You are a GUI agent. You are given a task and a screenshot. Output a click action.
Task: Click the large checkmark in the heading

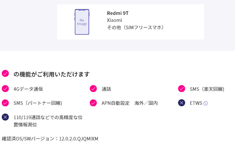click(5, 73)
